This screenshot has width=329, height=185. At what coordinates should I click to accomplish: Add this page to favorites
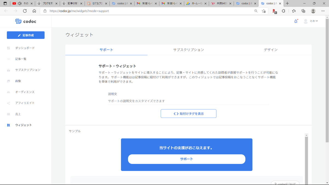point(264,11)
